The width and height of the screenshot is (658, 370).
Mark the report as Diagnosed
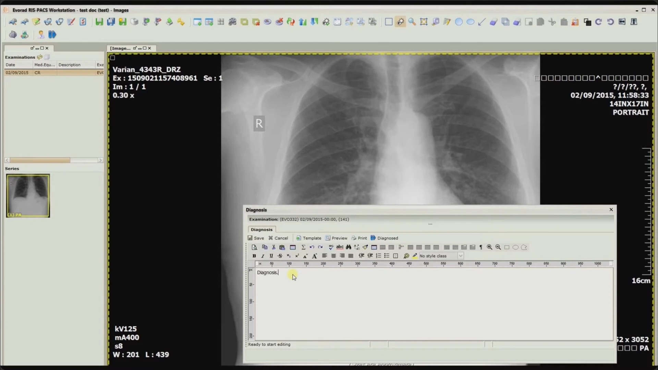click(x=384, y=238)
